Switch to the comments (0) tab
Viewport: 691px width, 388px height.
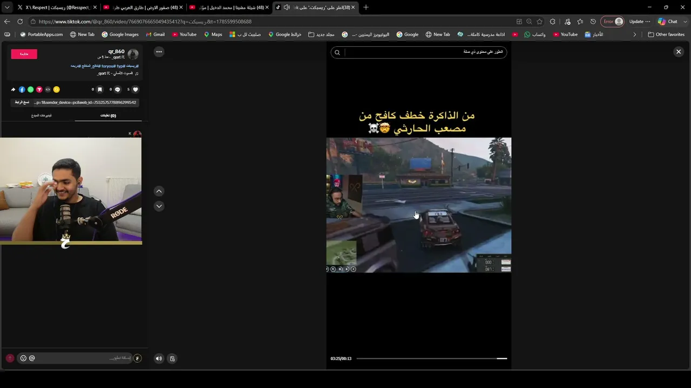coord(108,115)
